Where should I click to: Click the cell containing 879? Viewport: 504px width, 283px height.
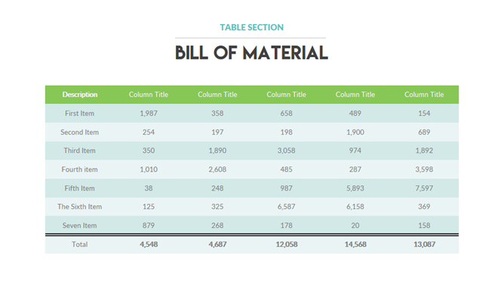pos(149,226)
